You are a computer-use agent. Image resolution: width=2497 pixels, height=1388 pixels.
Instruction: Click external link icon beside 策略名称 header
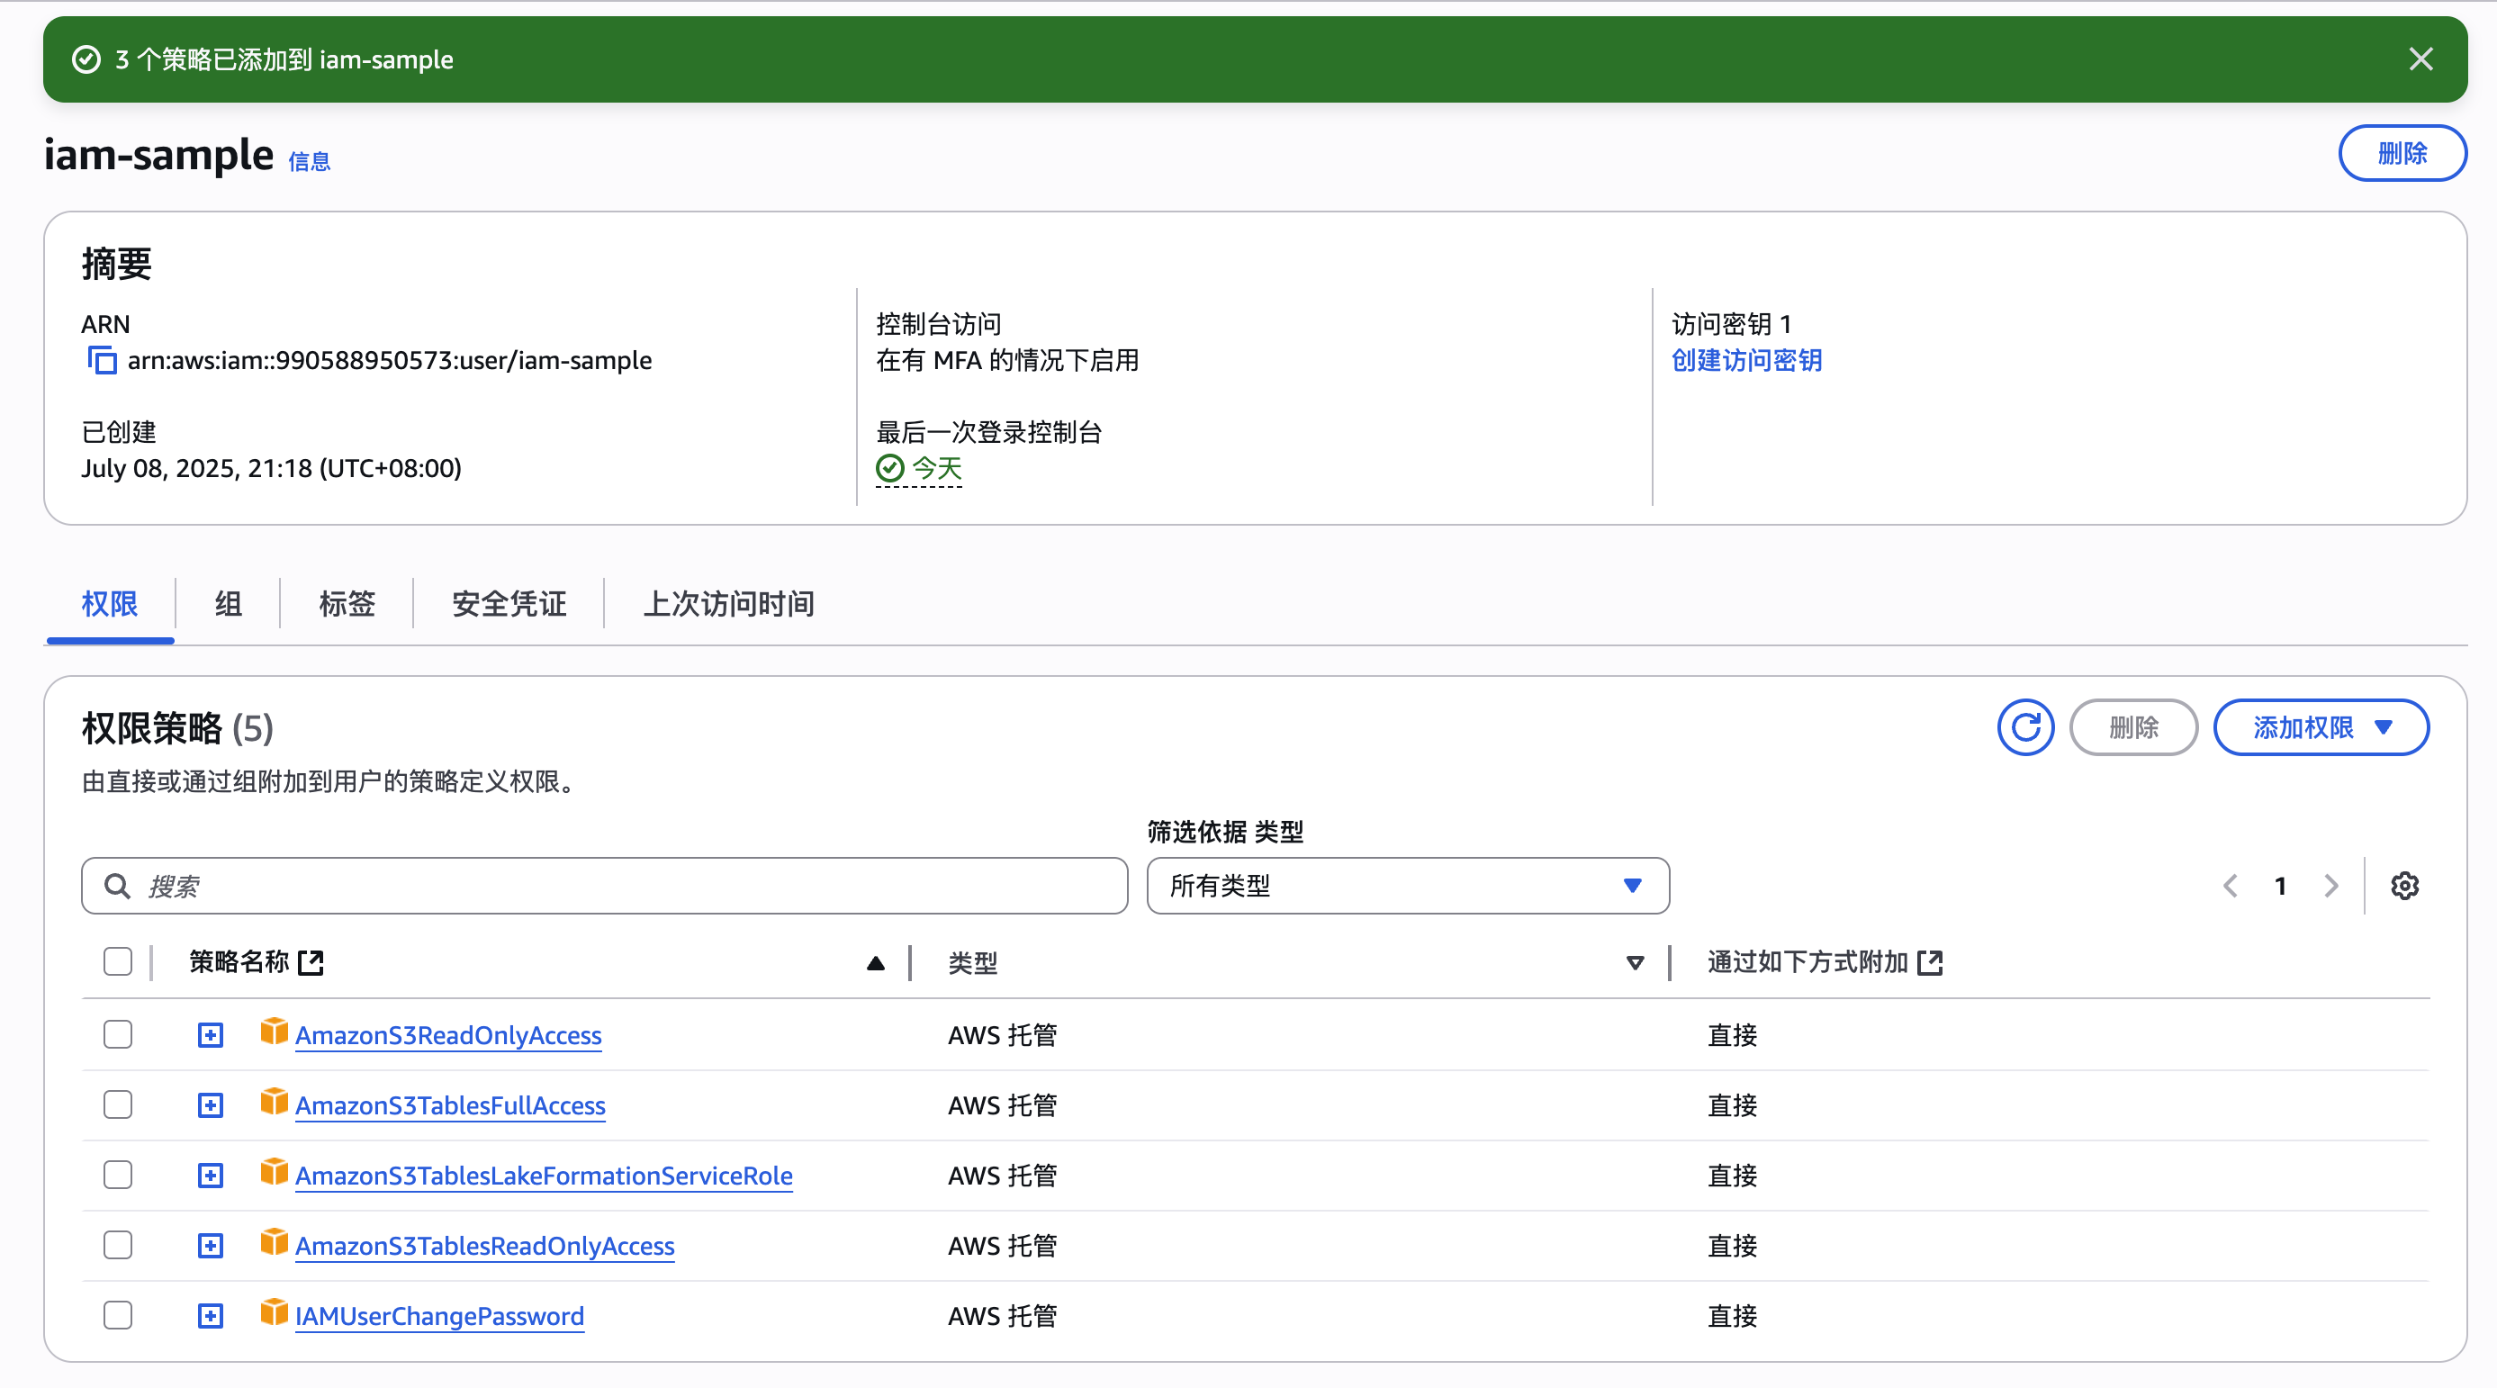point(311,962)
